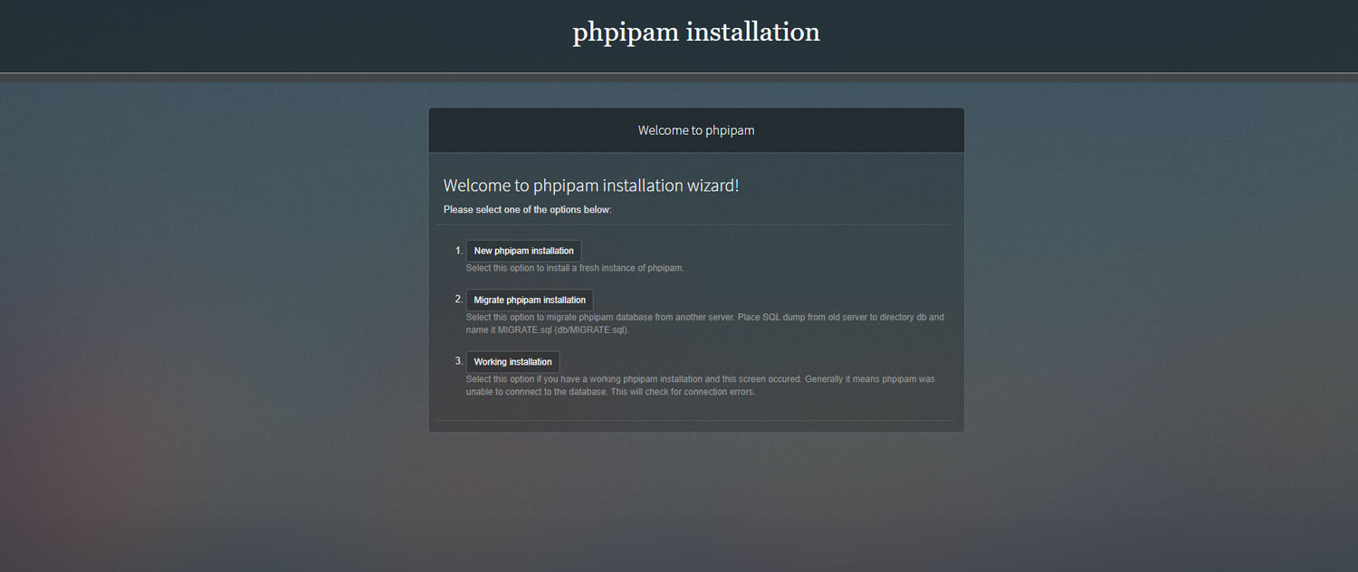1358x572 pixels.
Task: Click the SQL dump migration description text
Action: tap(705, 323)
